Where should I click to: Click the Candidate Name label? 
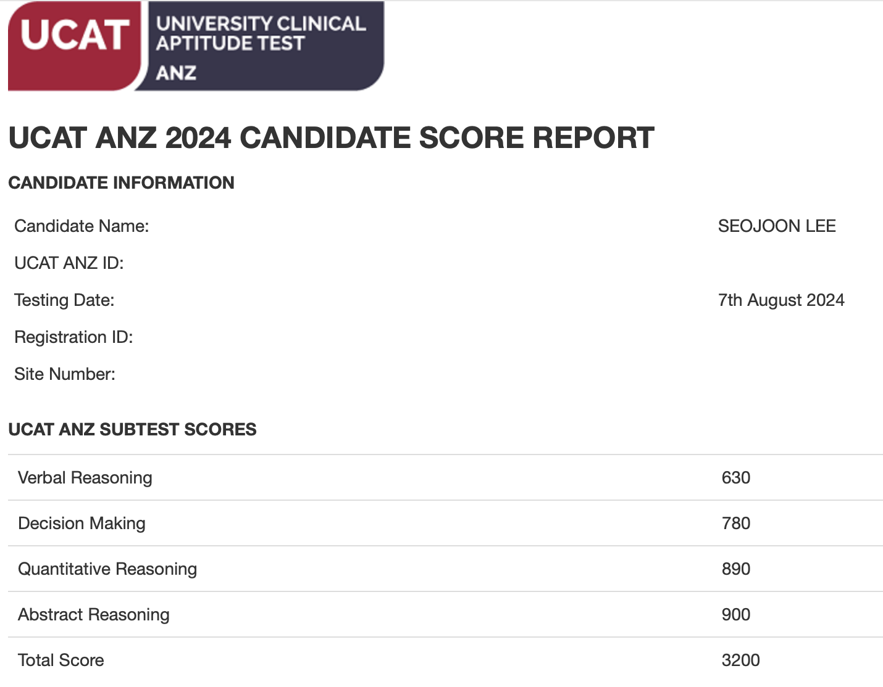click(82, 226)
